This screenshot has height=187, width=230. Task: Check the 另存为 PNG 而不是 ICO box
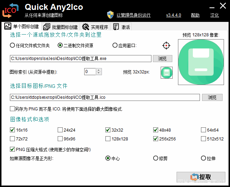point(13,109)
